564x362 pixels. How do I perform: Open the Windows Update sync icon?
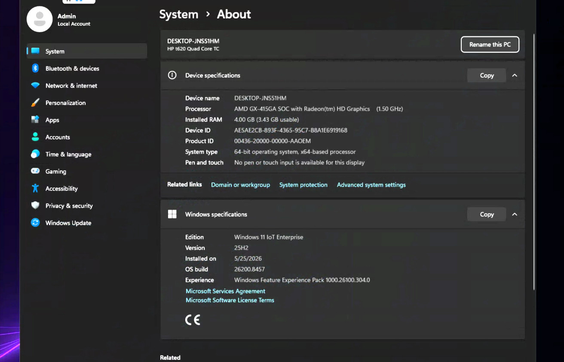tap(35, 223)
